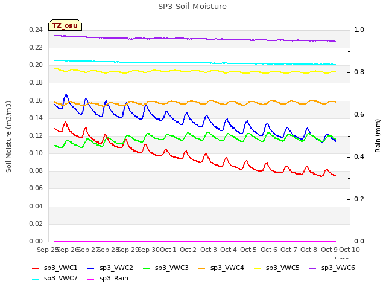The width and height of the screenshot is (386, 290).
Task: Click the red sp3_VWC1 legend swatch
Action: 36,268
